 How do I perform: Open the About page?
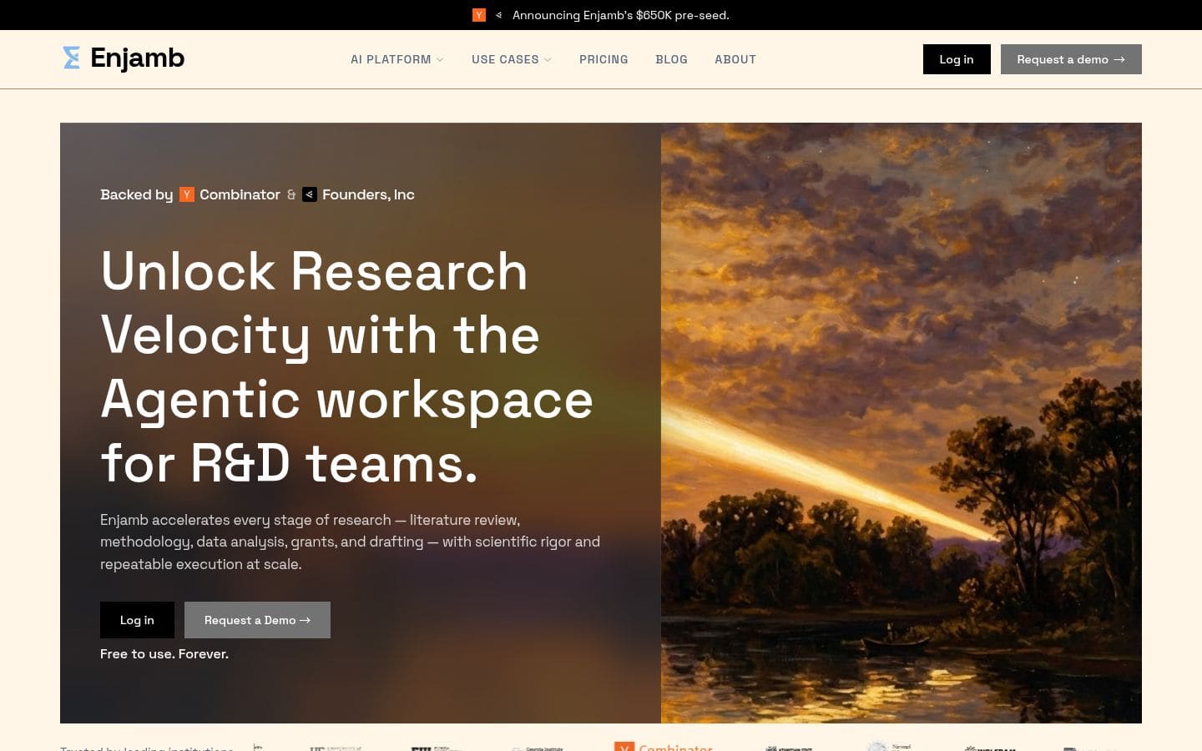[x=735, y=59]
